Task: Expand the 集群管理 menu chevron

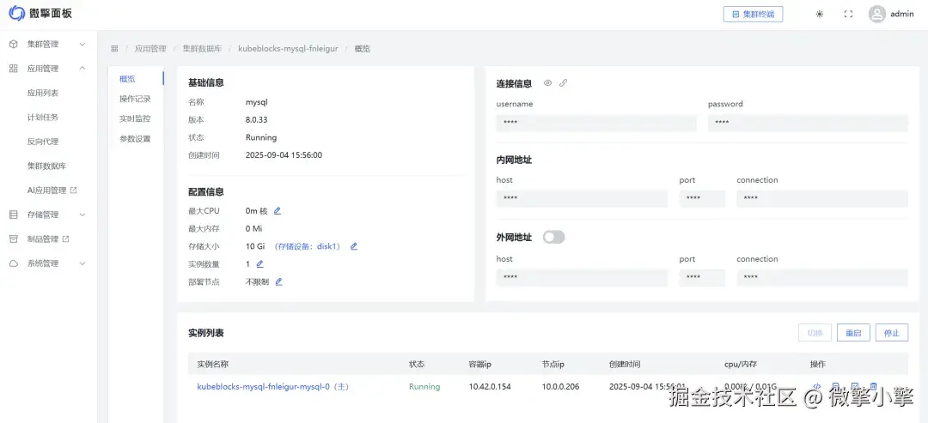Action: tap(82, 45)
